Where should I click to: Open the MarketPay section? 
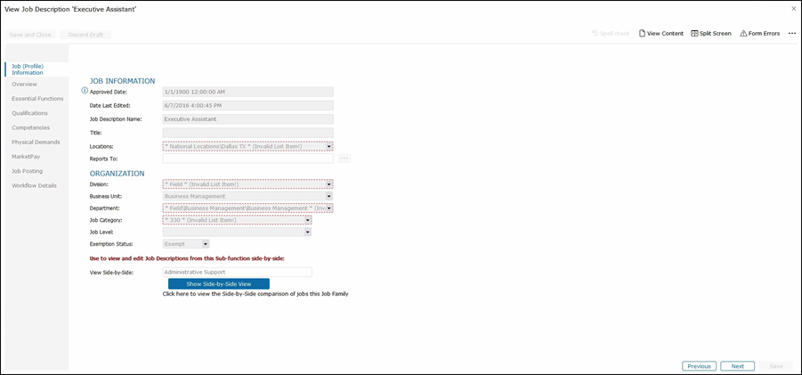[x=26, y=157]
